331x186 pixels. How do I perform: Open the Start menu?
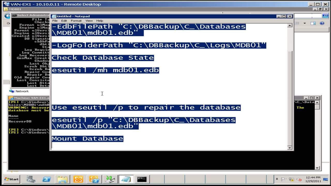[x=12, y=179]
